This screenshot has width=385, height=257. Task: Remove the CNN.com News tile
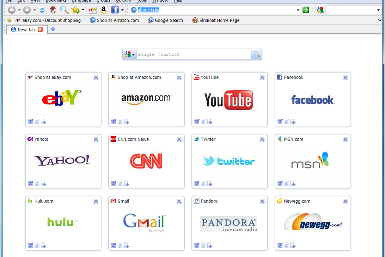179,140
